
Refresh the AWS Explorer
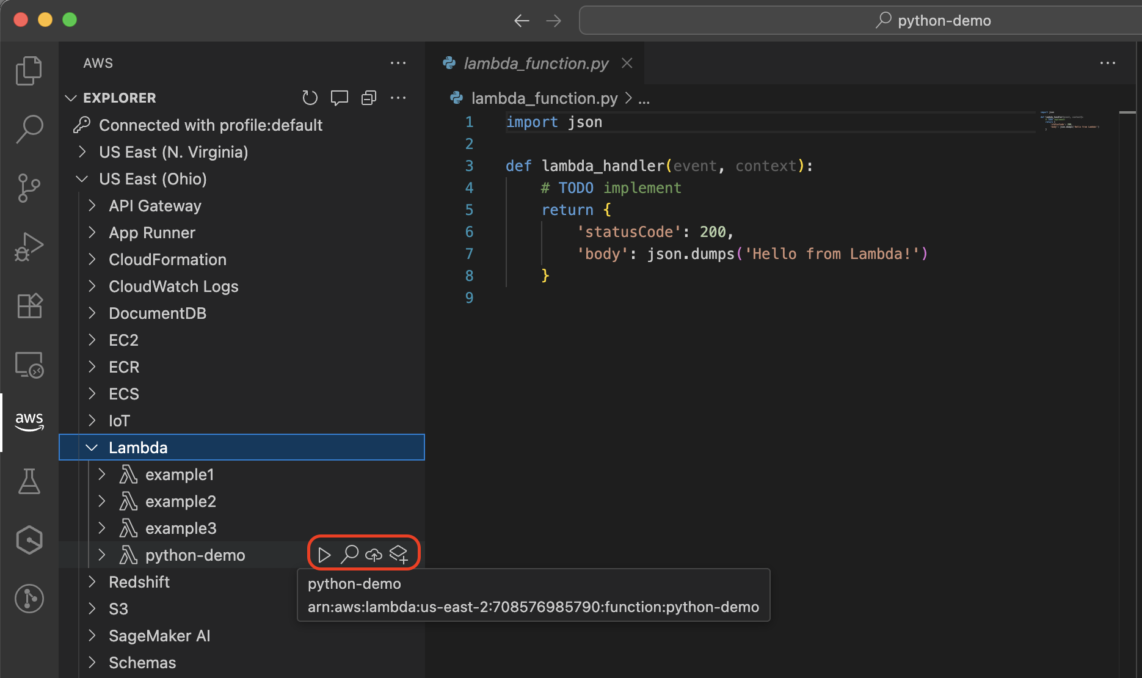coord(310,98)
